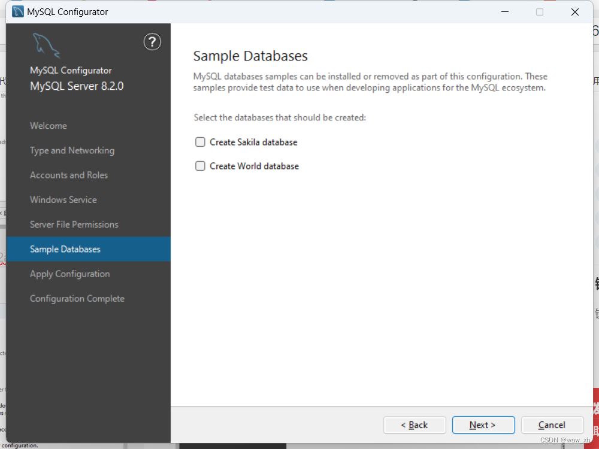This screenshot has width=599, height=449.
Task: Minimize the MySQL Configurator window
Action: point(504,12)
